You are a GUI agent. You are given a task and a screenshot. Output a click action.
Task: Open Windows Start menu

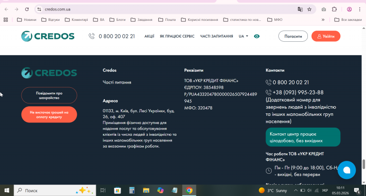[x=7, y=190]
